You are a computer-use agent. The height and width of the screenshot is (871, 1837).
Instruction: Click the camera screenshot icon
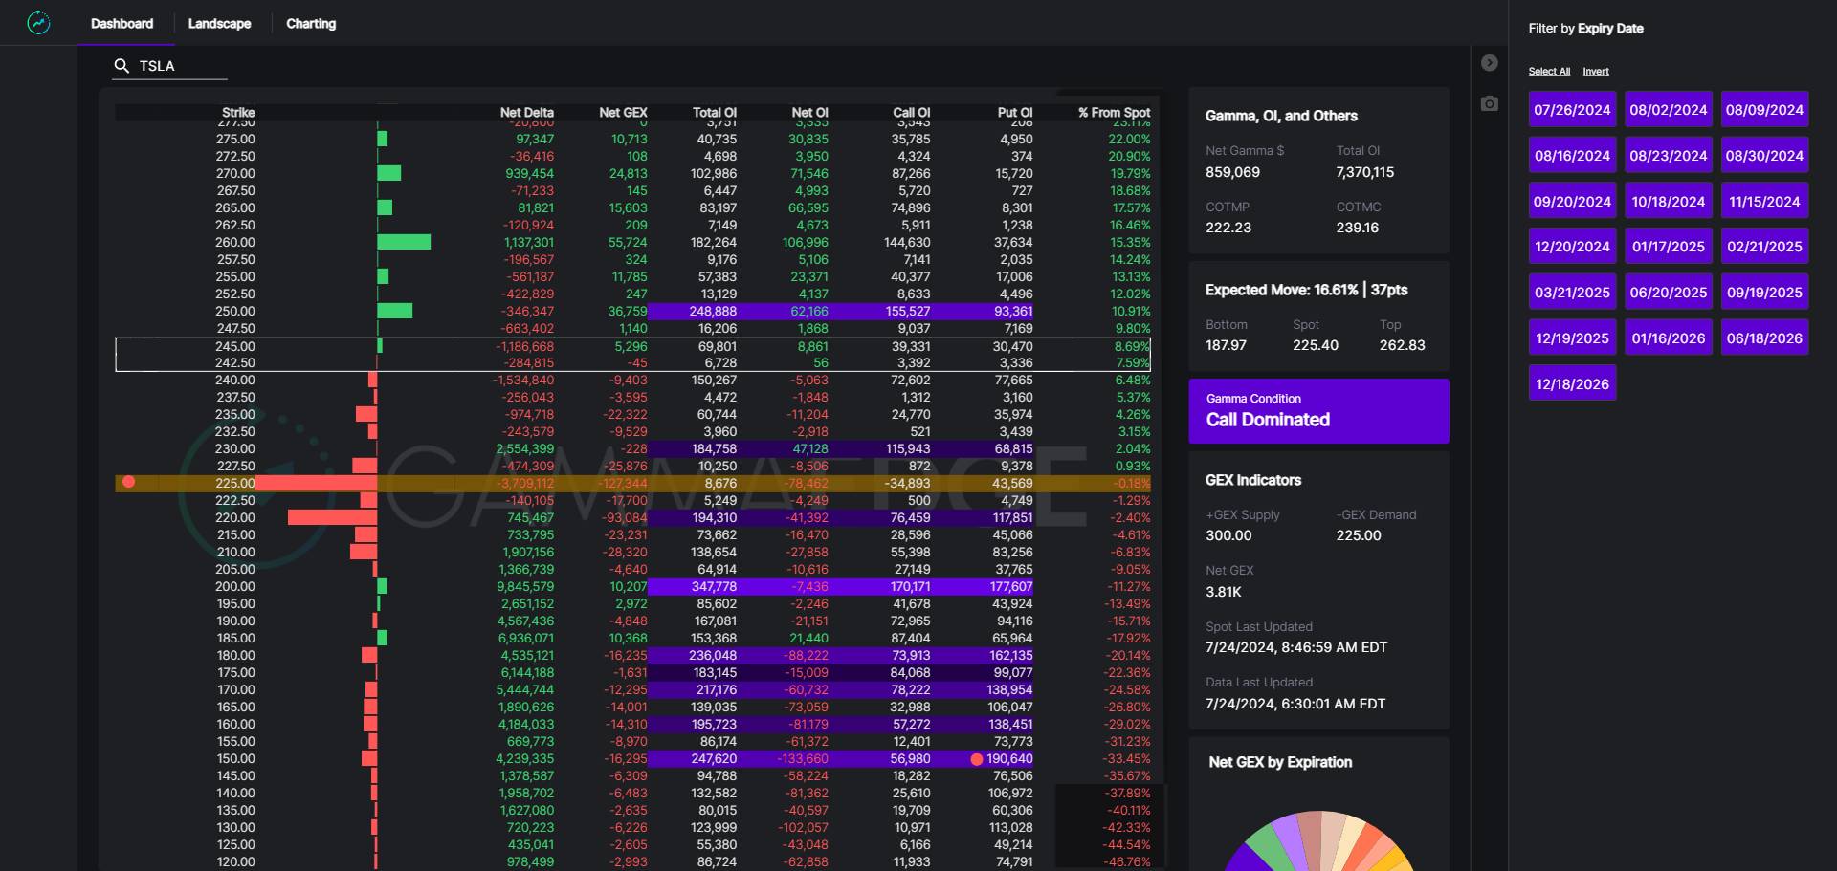click(1489, 103)
